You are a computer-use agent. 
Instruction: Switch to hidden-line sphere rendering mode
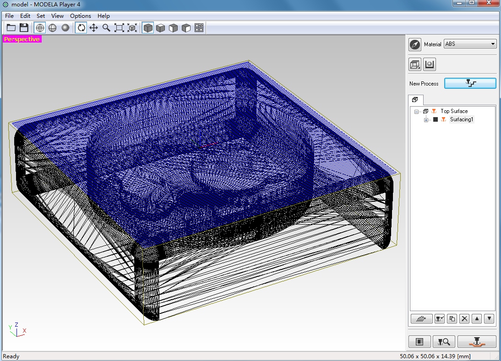point(52,28)
